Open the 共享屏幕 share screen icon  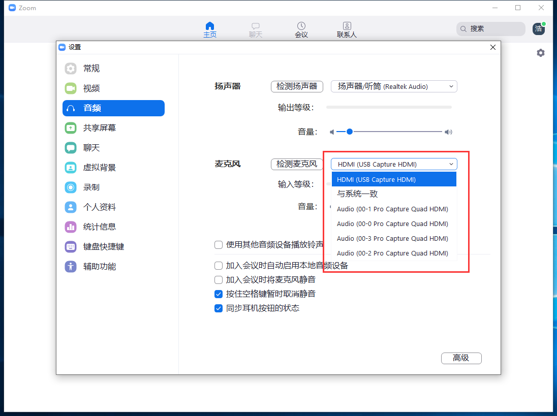tap(71, 128)
